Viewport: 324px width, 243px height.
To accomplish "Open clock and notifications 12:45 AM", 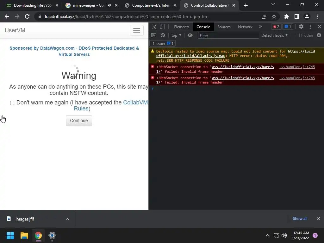I will click(300, 235).
